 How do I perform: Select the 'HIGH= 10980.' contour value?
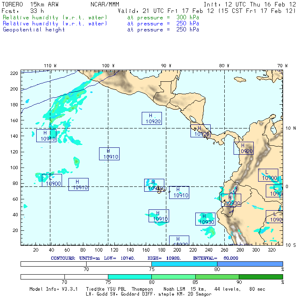coord(164,258)
